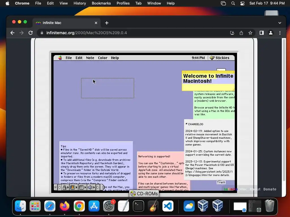Image resolution: width=290 pixels, height=217 pixels.
Task: Open a new tab with the plus icon
Action: pos(107,23)
